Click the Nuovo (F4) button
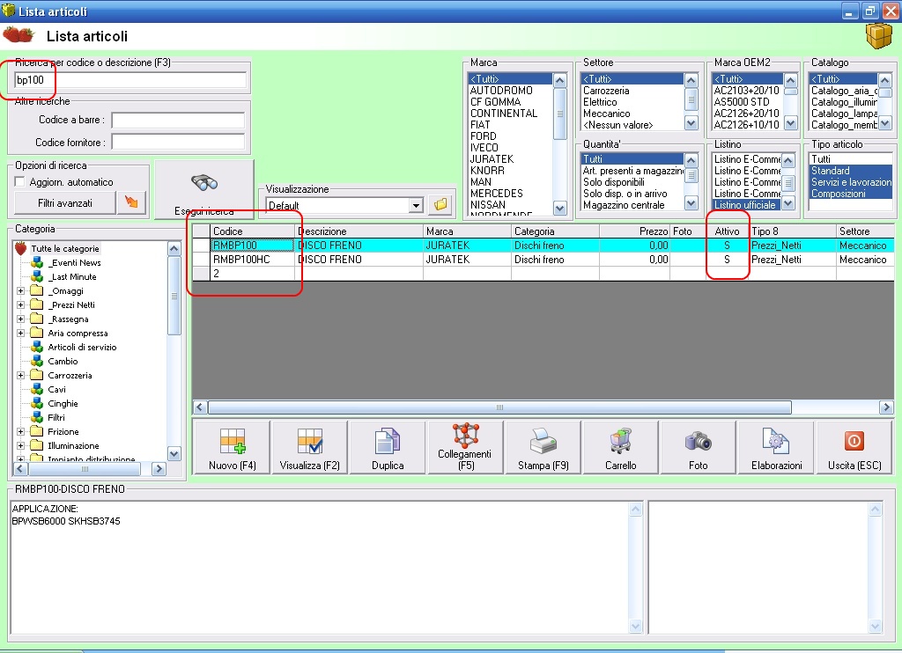Screen dimensions: 902x653 [x=232, y=448]
